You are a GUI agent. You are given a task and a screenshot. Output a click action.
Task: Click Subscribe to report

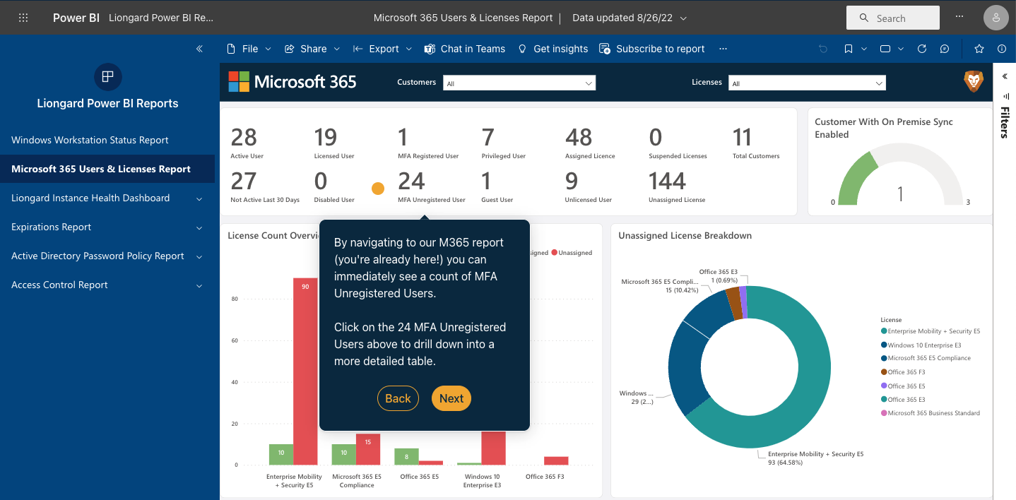[x=652, y=49]
